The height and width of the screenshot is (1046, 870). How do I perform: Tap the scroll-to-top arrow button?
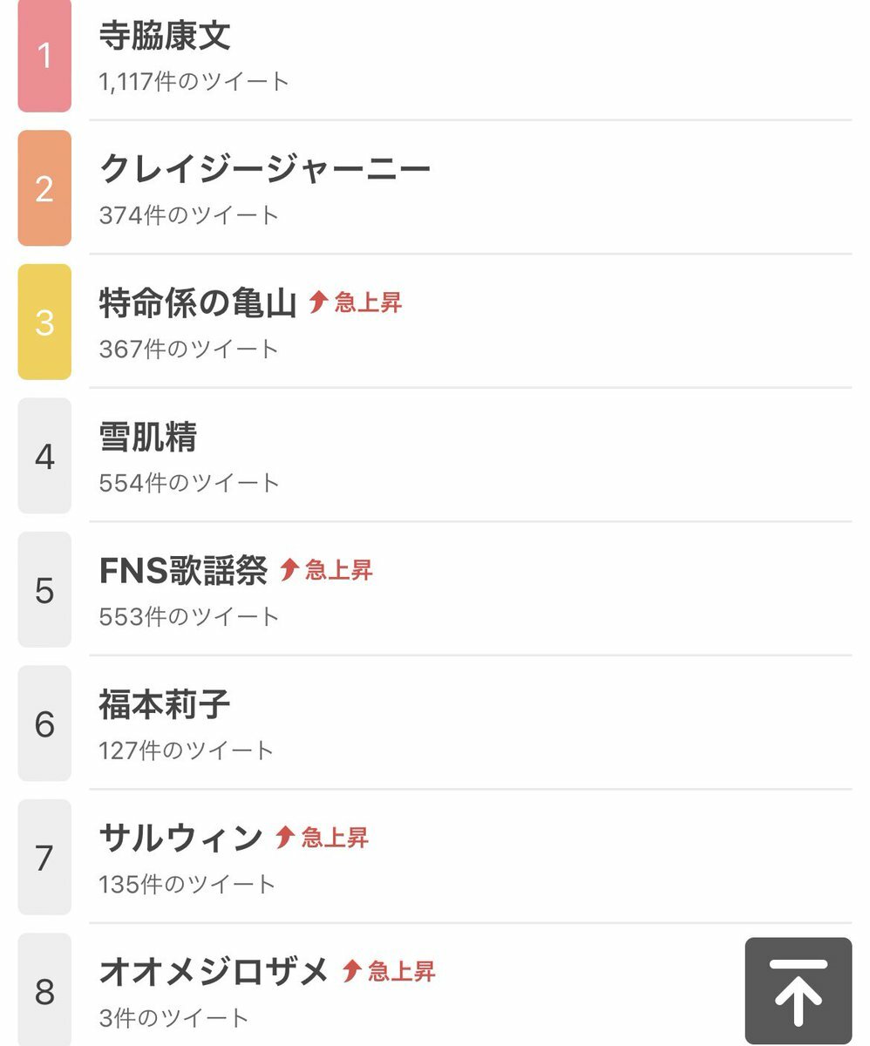[x=799, y=992]
